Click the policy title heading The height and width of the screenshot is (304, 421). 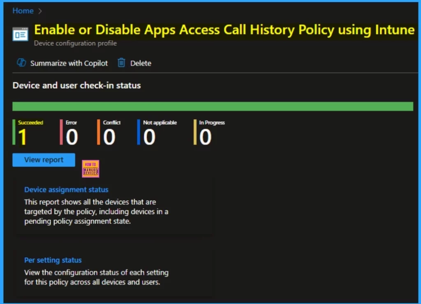[x=224, y=30]
